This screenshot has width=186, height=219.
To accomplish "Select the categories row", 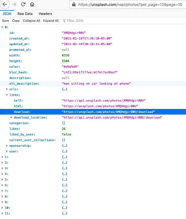I will click(93, 123).
